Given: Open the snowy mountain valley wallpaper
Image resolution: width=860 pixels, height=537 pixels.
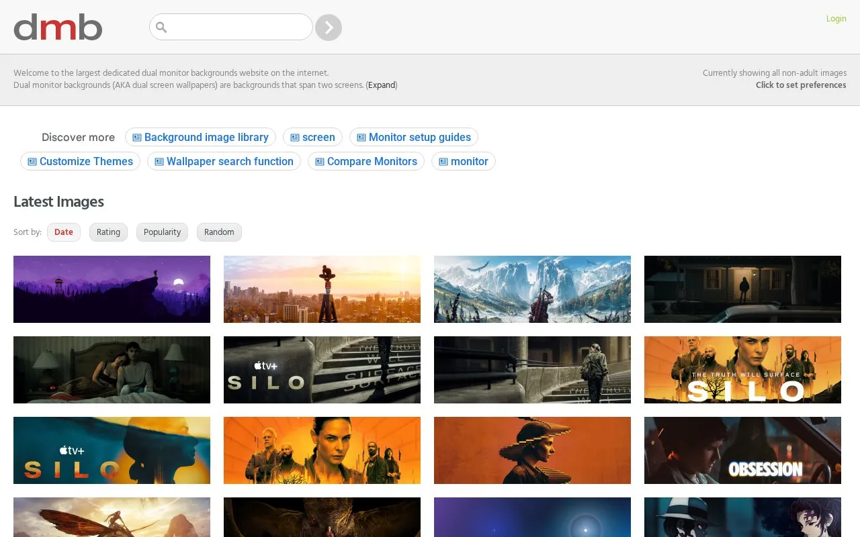Looking at the screenshot, I should 532,289.
